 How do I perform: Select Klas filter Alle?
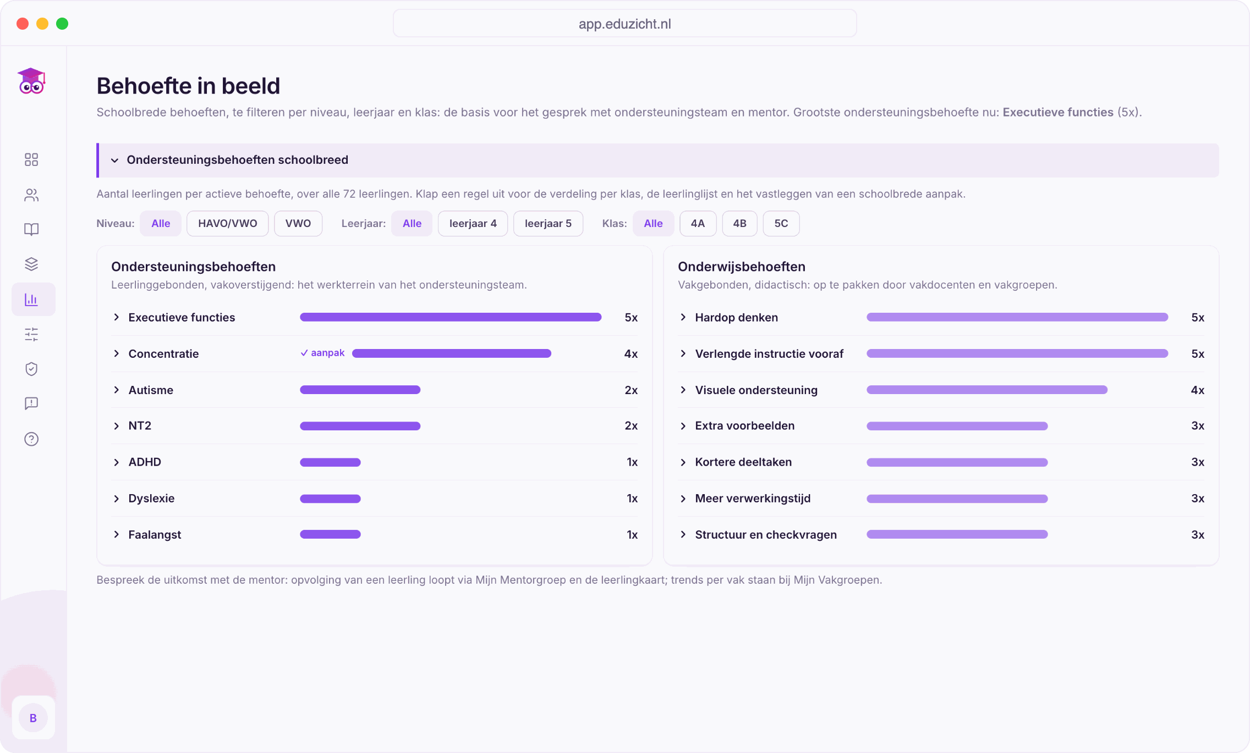click(653, 224)
